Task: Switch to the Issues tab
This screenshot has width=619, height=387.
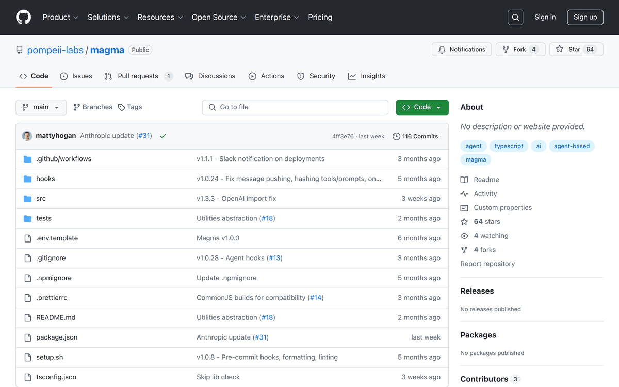Action: (x=76, y=76)
